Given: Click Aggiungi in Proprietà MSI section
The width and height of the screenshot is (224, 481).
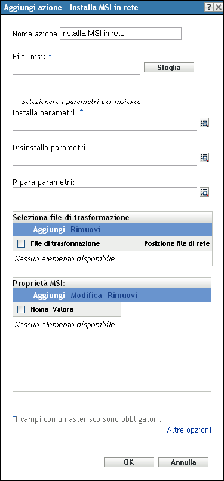Looking at the screenshot, I should pos(49,296).
